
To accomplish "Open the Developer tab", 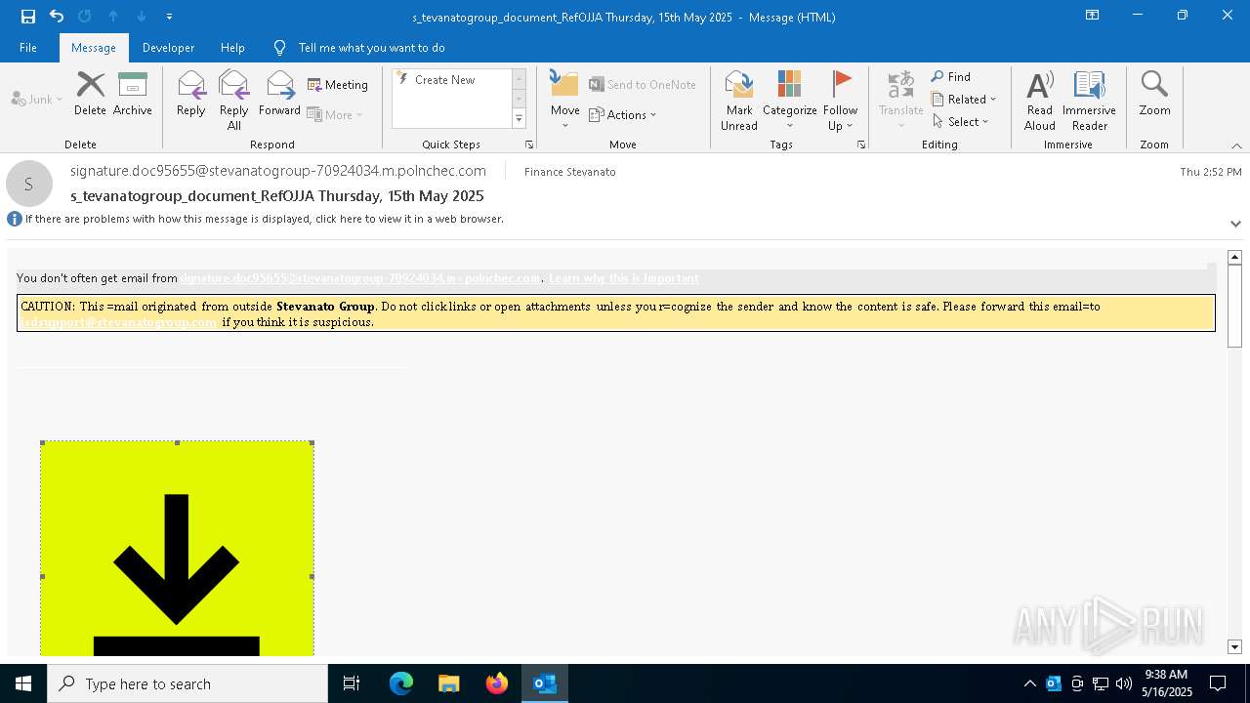I will [x=168, y=47].
